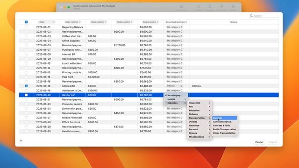Click the Computer repairs description

pyautogui.click(x=72, y=104)
